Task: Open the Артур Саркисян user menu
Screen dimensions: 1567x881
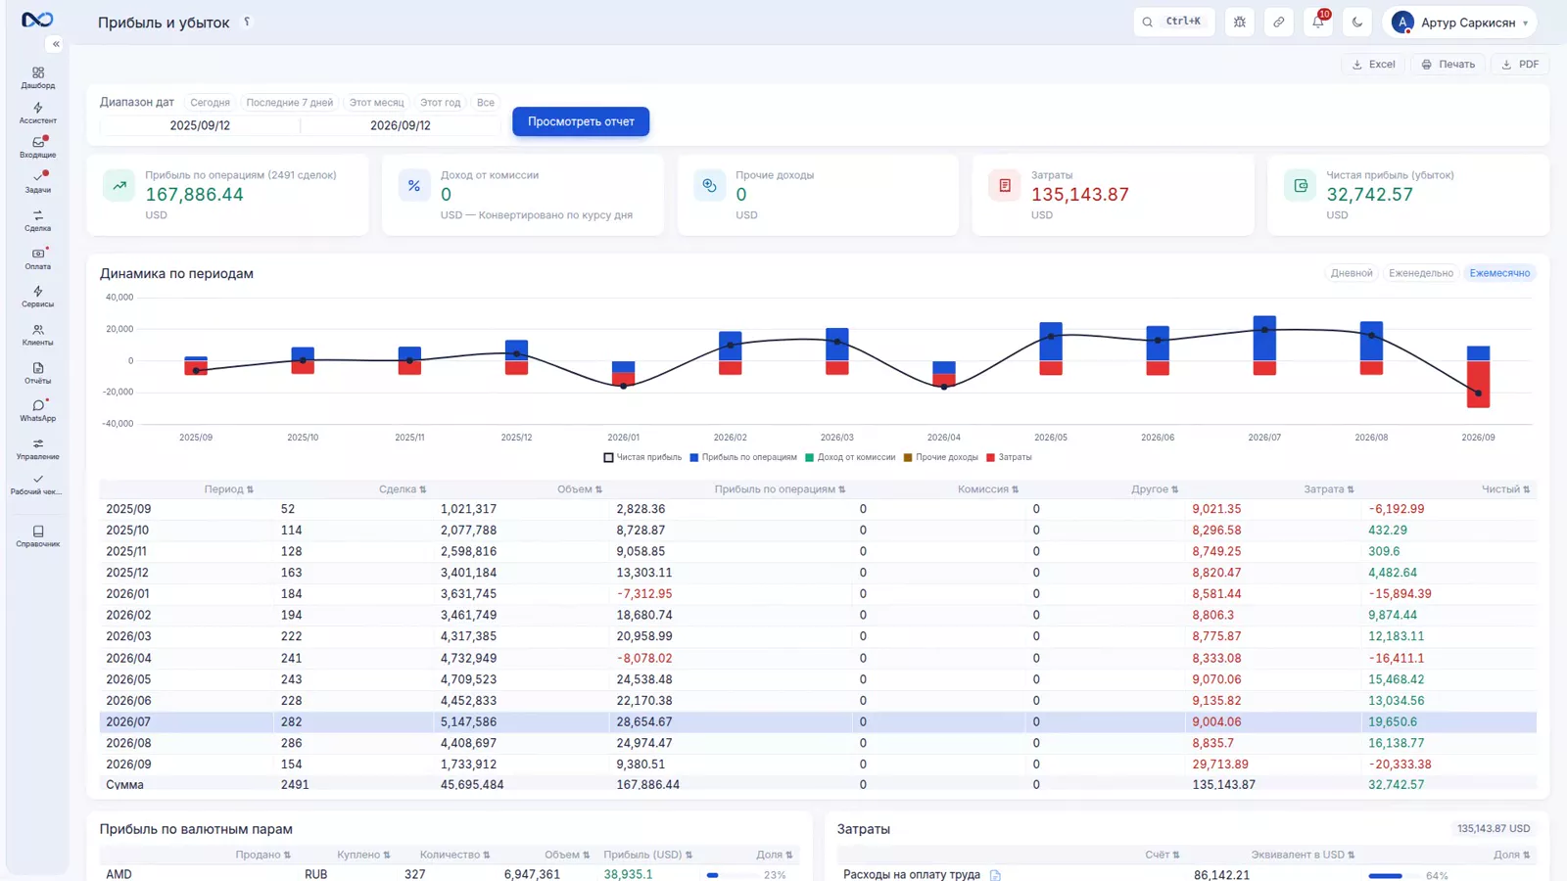Action: 1459,22
